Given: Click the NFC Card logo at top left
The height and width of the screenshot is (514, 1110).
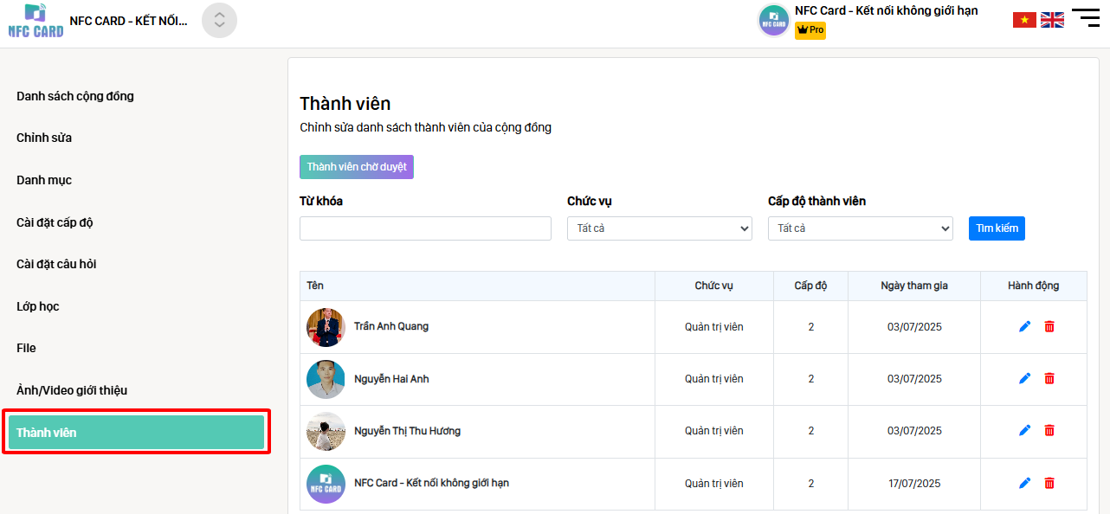Looking at the screenshot, I should (x=35, y=21).
